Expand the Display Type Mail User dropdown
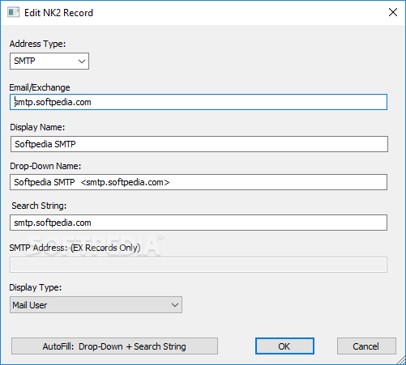Viewport: 406px width, 365px height. [96, 305]
